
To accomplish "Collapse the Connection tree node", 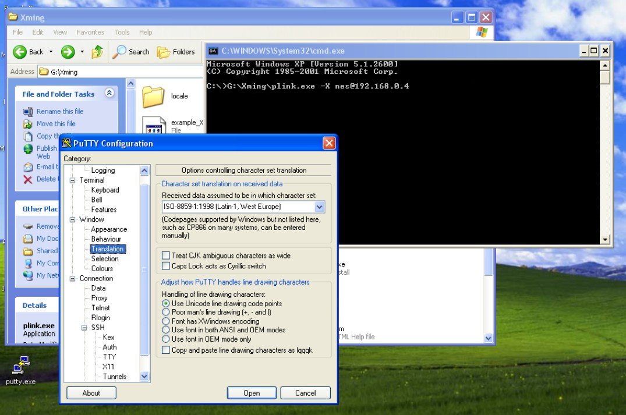I will (73, 279).
